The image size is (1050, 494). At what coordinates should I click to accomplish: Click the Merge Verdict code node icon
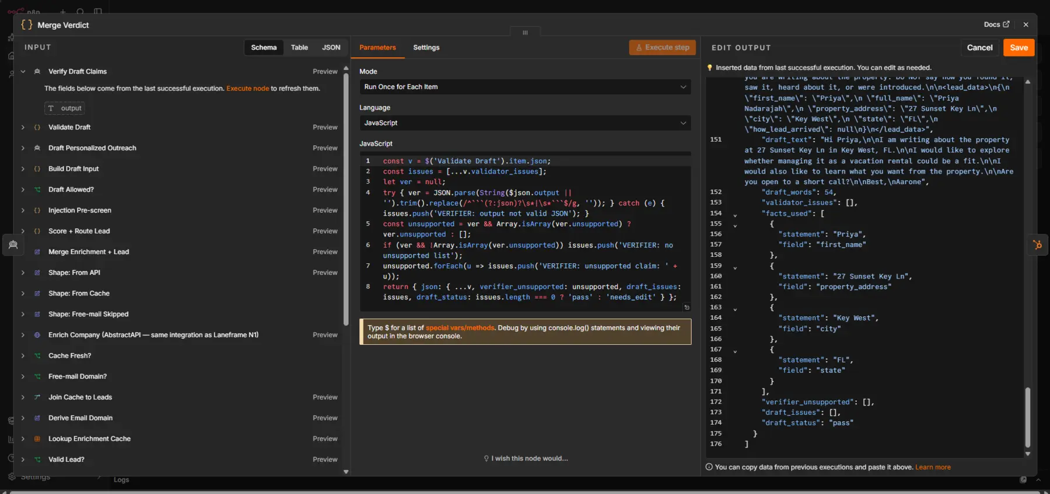click(x=27, y=24)
